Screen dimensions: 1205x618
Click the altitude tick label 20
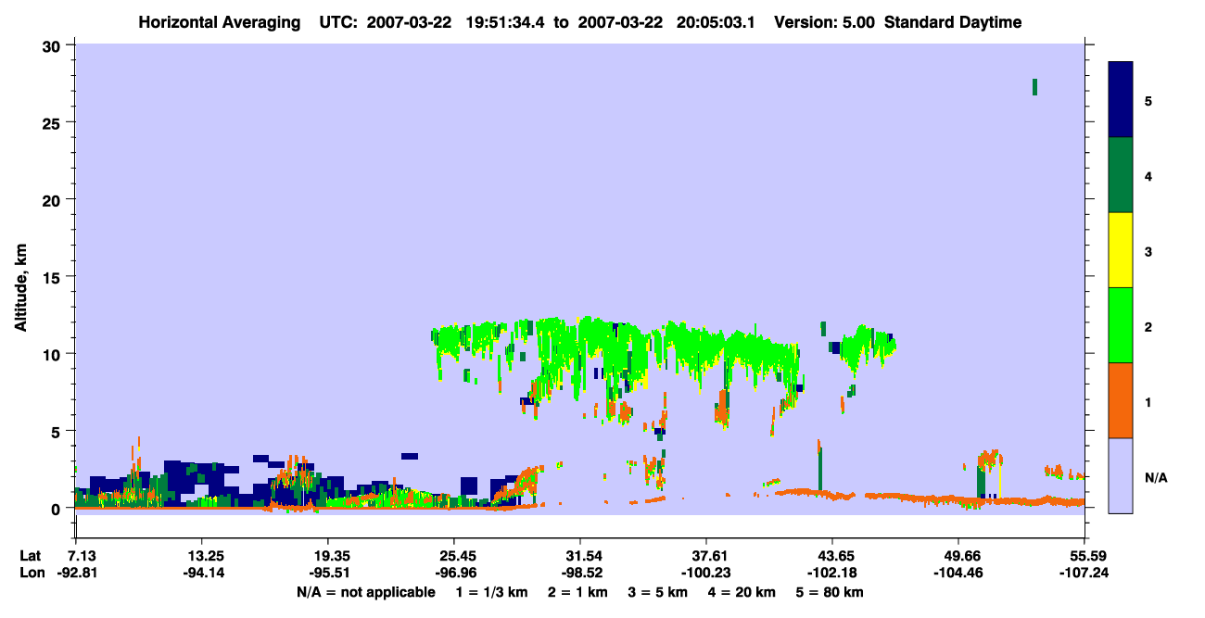54,200
